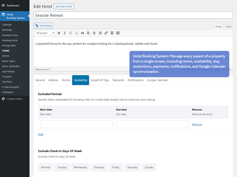Open iCalendars in the sidebar

coord(7,92)
